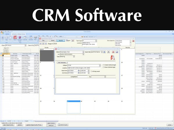Click the Print ribbon icon

click(35, 37)
